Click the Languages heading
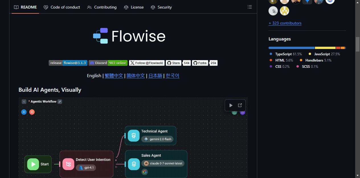 click(280, 39)
